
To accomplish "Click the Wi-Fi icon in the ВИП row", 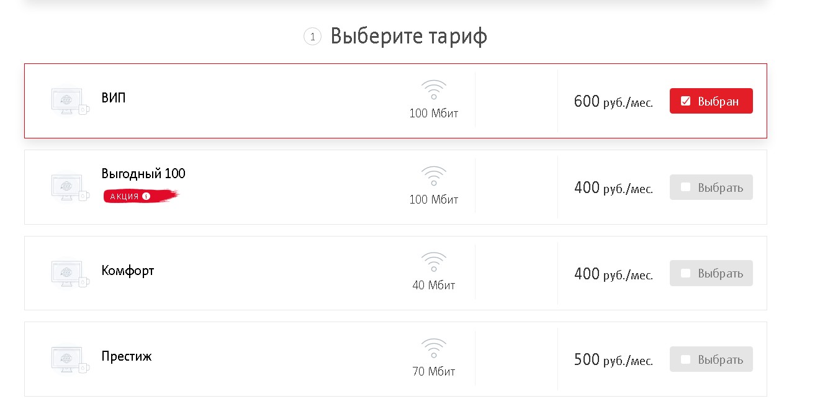I will [x=434, y=90].
